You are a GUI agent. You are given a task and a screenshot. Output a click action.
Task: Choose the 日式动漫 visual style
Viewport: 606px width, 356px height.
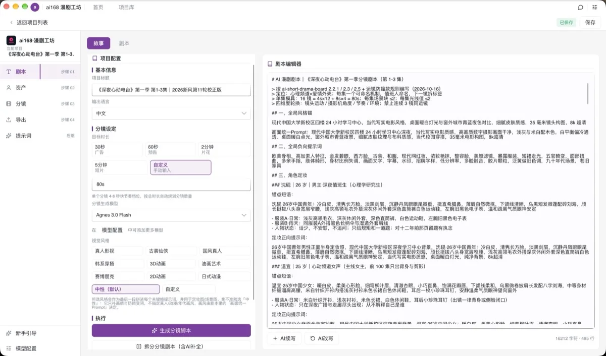tap(225, 276)
